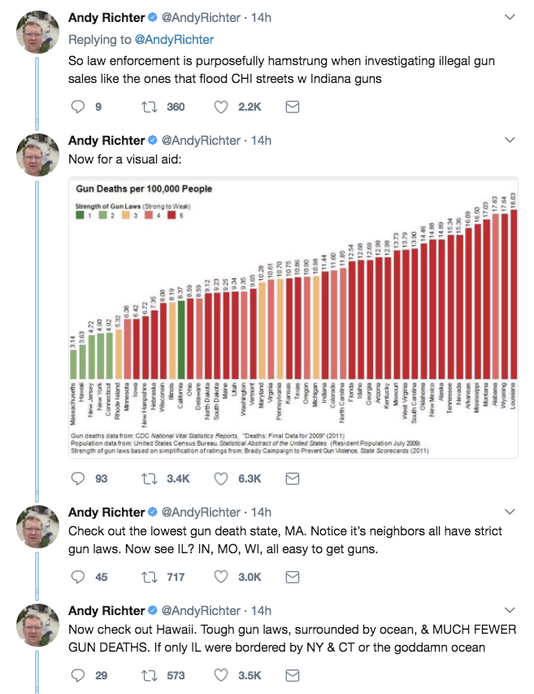Like the chart tweet with 6.3K likes

point(220,478)
